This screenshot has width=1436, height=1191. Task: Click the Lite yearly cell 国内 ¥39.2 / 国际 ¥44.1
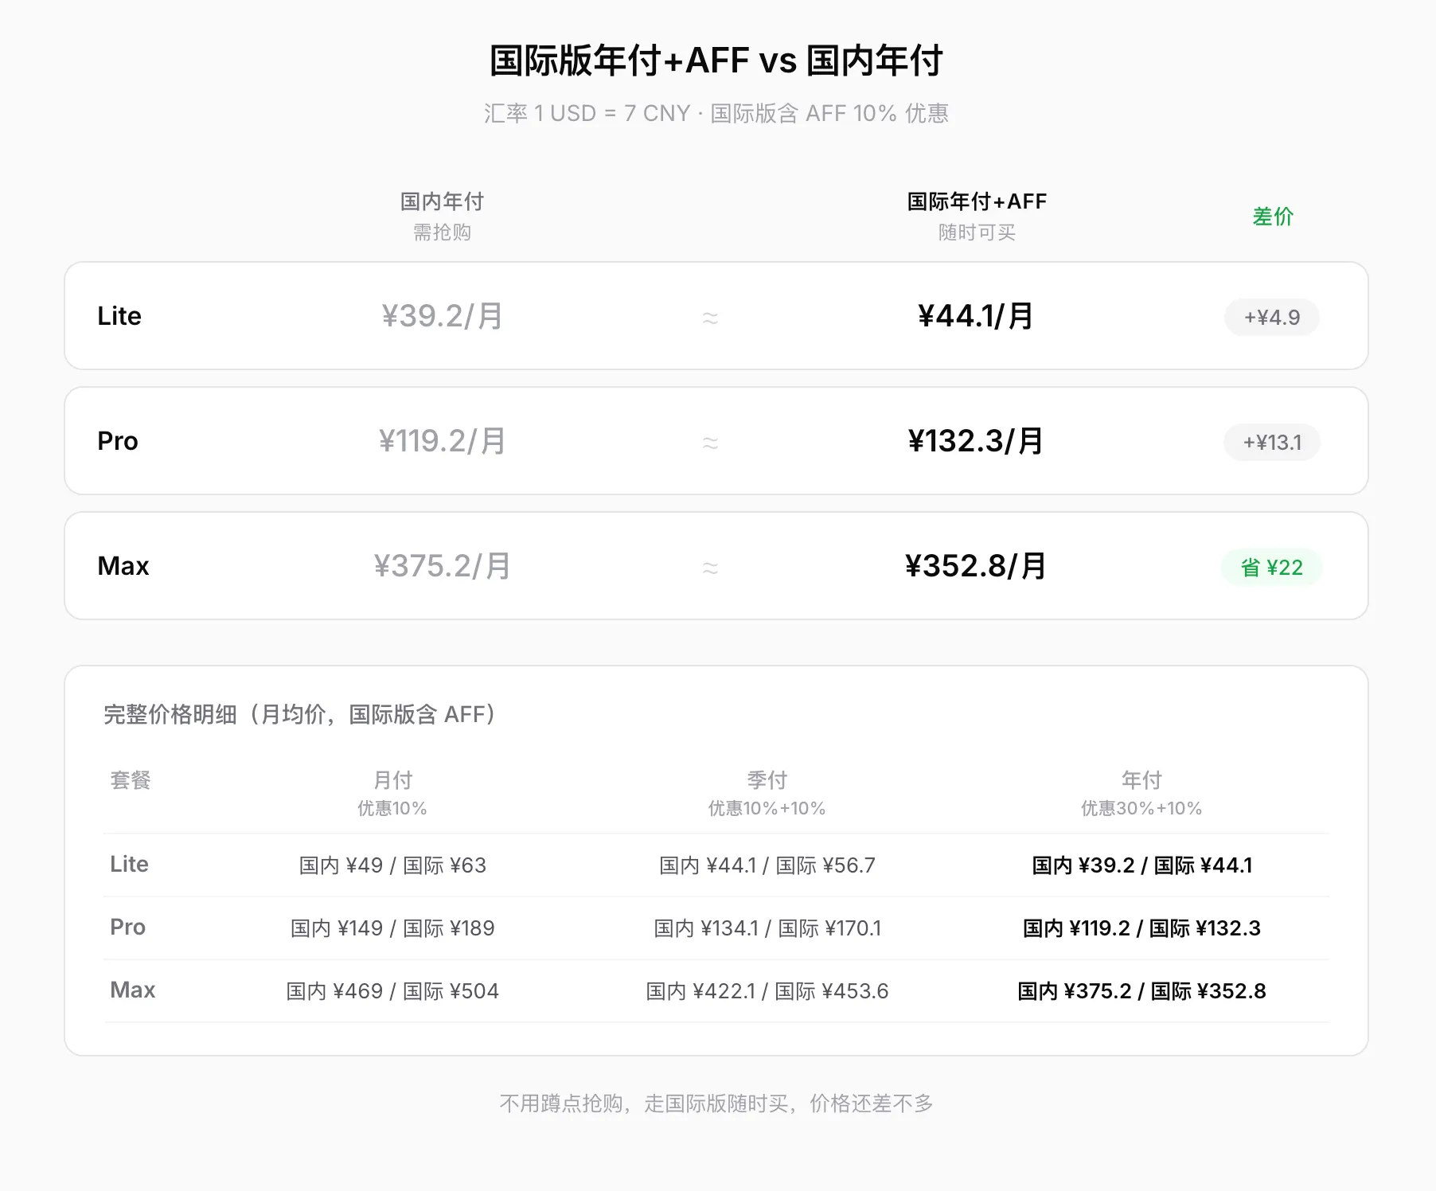tap(1141, 865)
